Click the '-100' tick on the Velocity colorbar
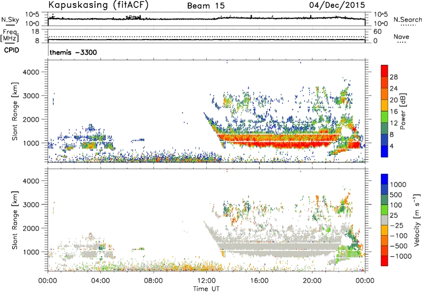 click(x=398, y=236)
